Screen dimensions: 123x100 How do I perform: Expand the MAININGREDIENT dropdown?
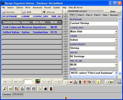(x=116, y=48)
